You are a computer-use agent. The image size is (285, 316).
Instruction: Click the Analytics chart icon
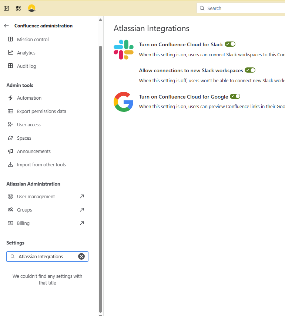(10, 52)
